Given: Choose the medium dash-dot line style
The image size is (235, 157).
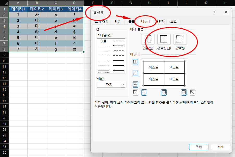Looking at the screenshot, I should pos(119,51).
